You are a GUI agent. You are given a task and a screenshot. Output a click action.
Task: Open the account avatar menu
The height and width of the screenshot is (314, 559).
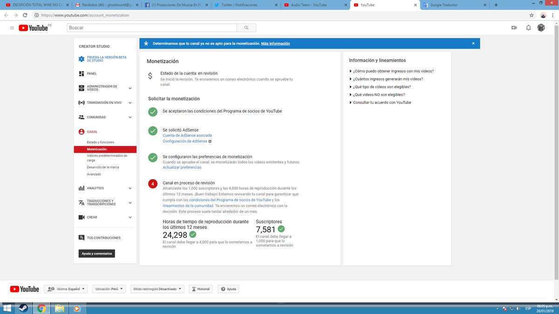pyautogui.click(x=541, y=28)
